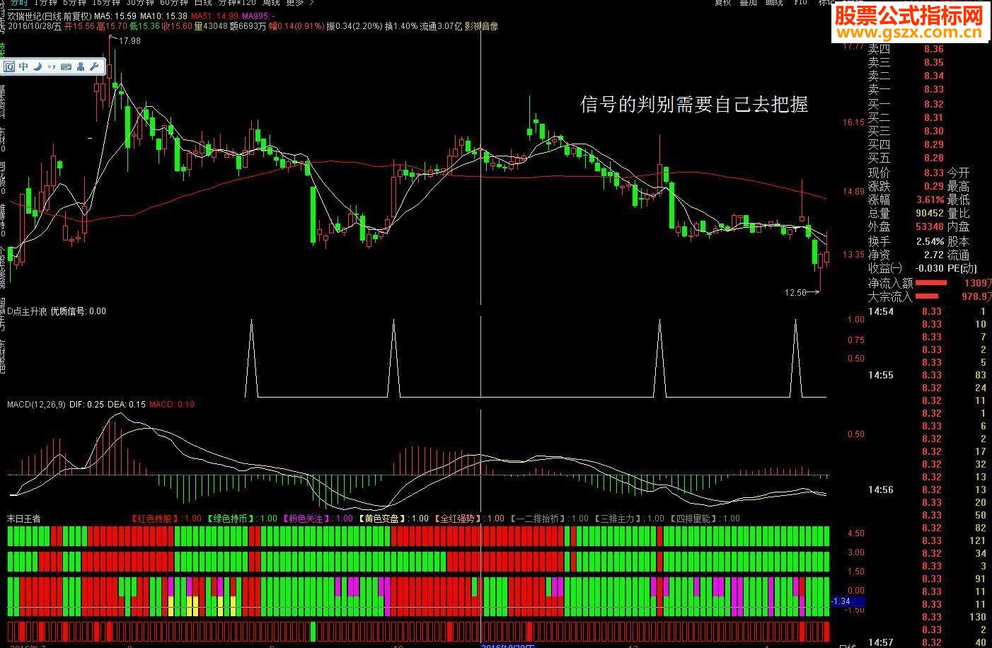Click the blue -1.34 axis value tag

click(x=848, y=601)
